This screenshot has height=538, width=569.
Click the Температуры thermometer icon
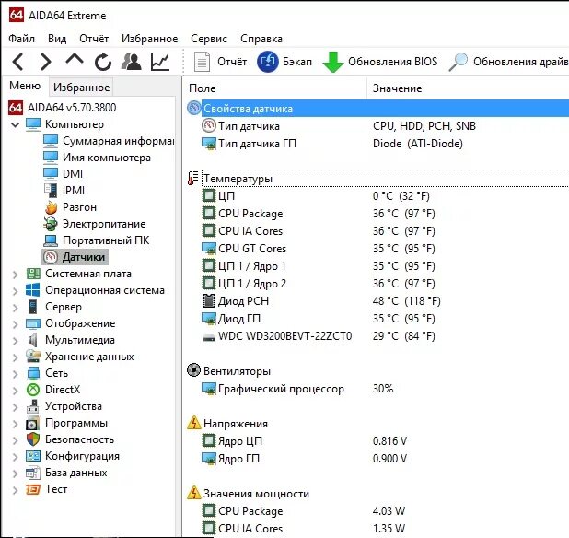(x=192, y=178)
